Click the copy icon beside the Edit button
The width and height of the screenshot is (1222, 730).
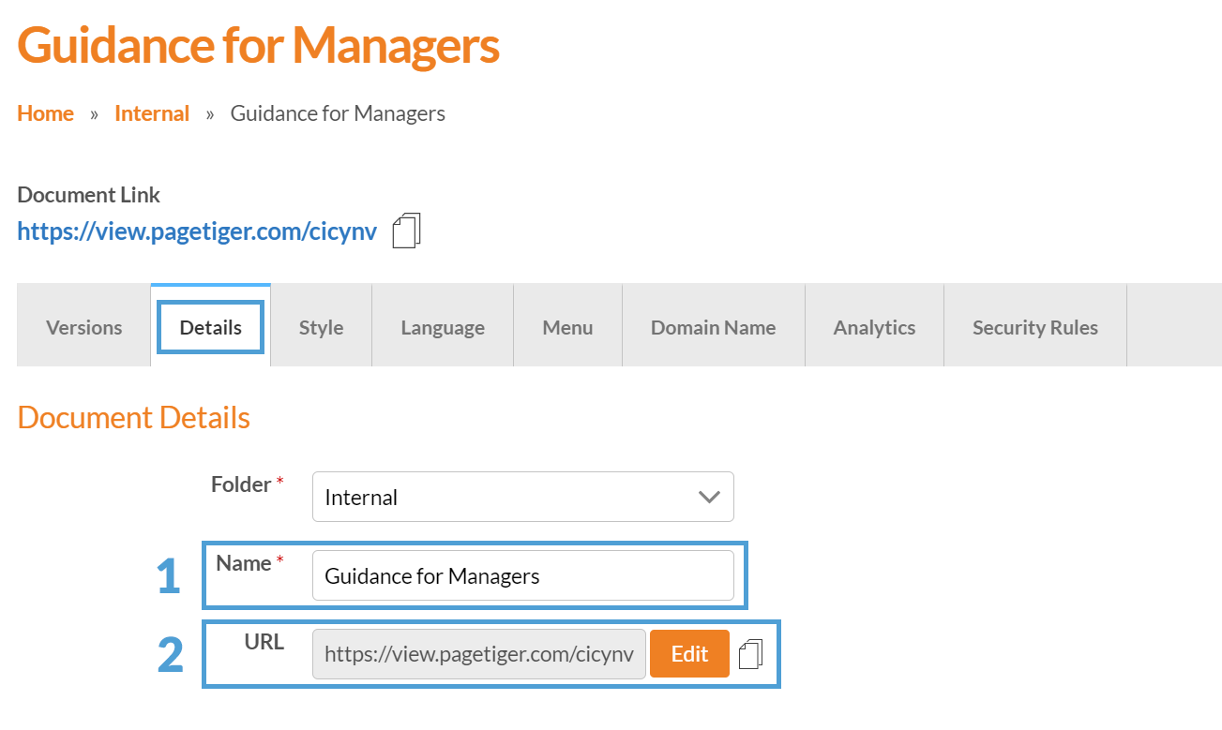750,654
